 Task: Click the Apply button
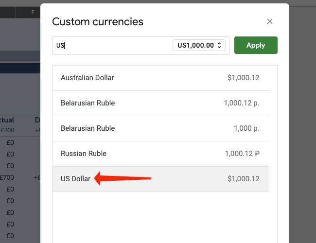256,45
